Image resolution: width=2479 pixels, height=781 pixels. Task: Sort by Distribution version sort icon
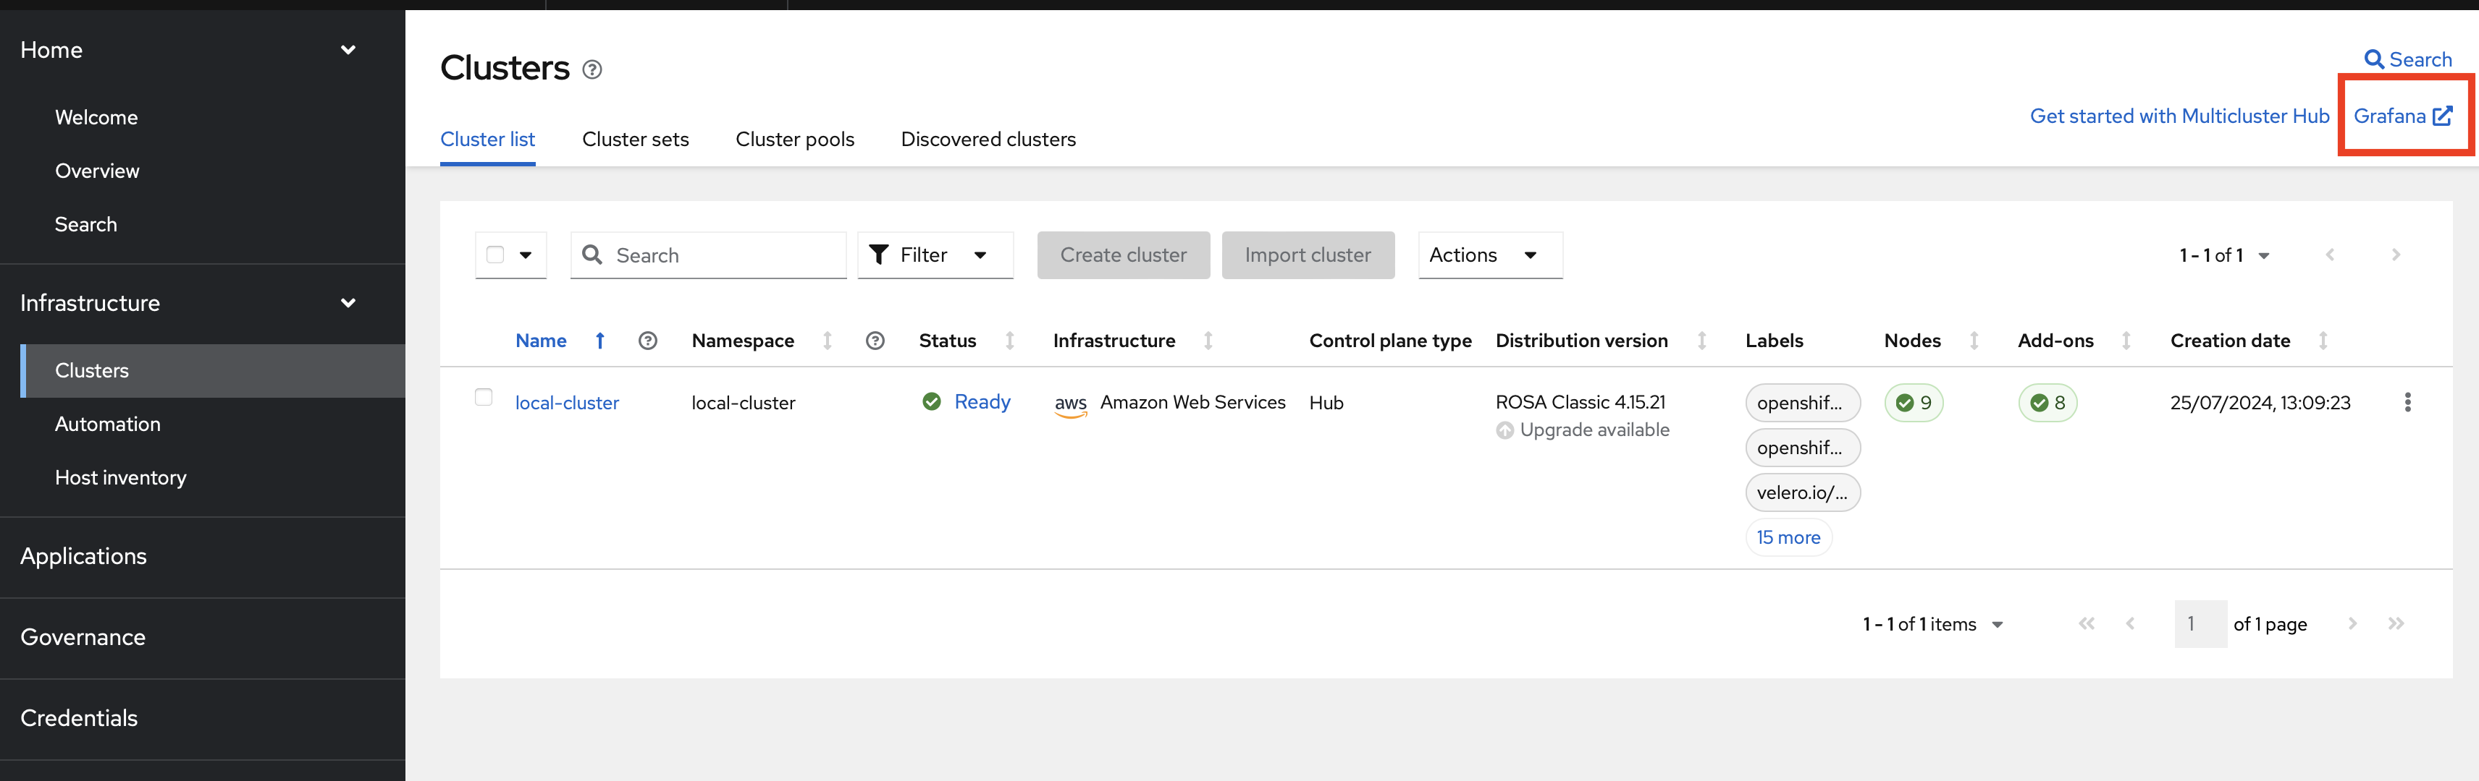point(1701,341)
